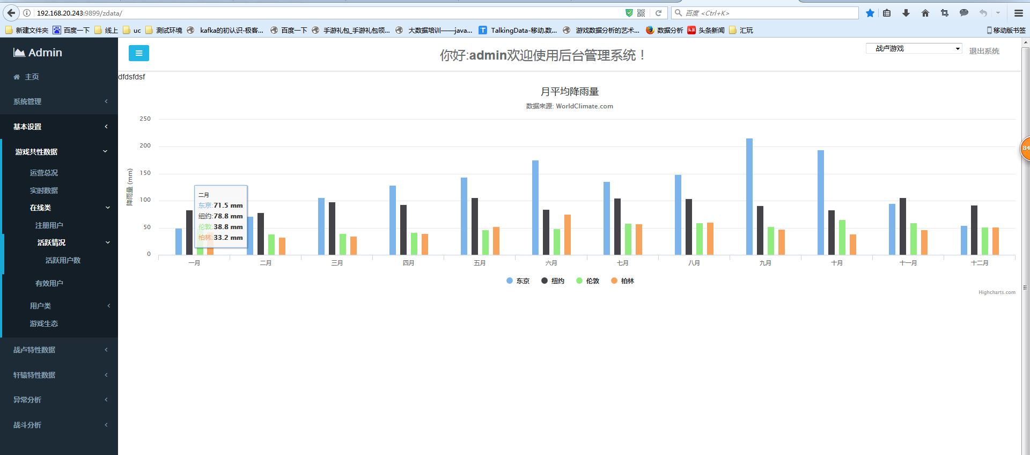Viewport: 1030px width, 455px height.
Task: Open the kafka的初认识 bookmark
Action: [225, 30]
